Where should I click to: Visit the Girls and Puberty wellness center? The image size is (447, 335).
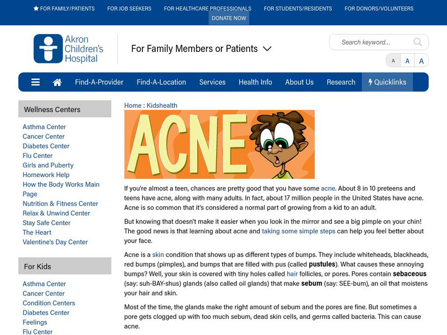point(46,165)
